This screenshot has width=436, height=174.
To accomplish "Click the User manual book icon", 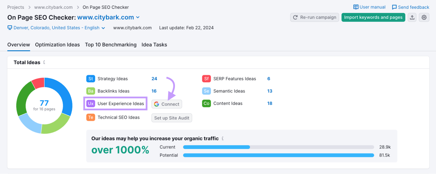I will [x=356, y=7].
